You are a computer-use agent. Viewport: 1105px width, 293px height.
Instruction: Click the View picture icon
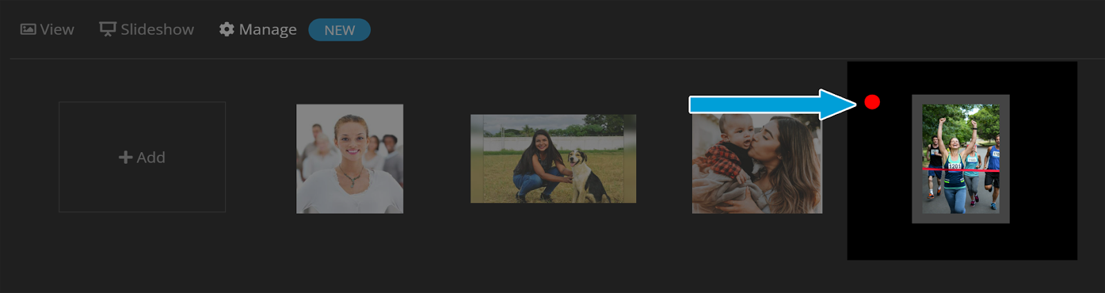tap(28, 29)
